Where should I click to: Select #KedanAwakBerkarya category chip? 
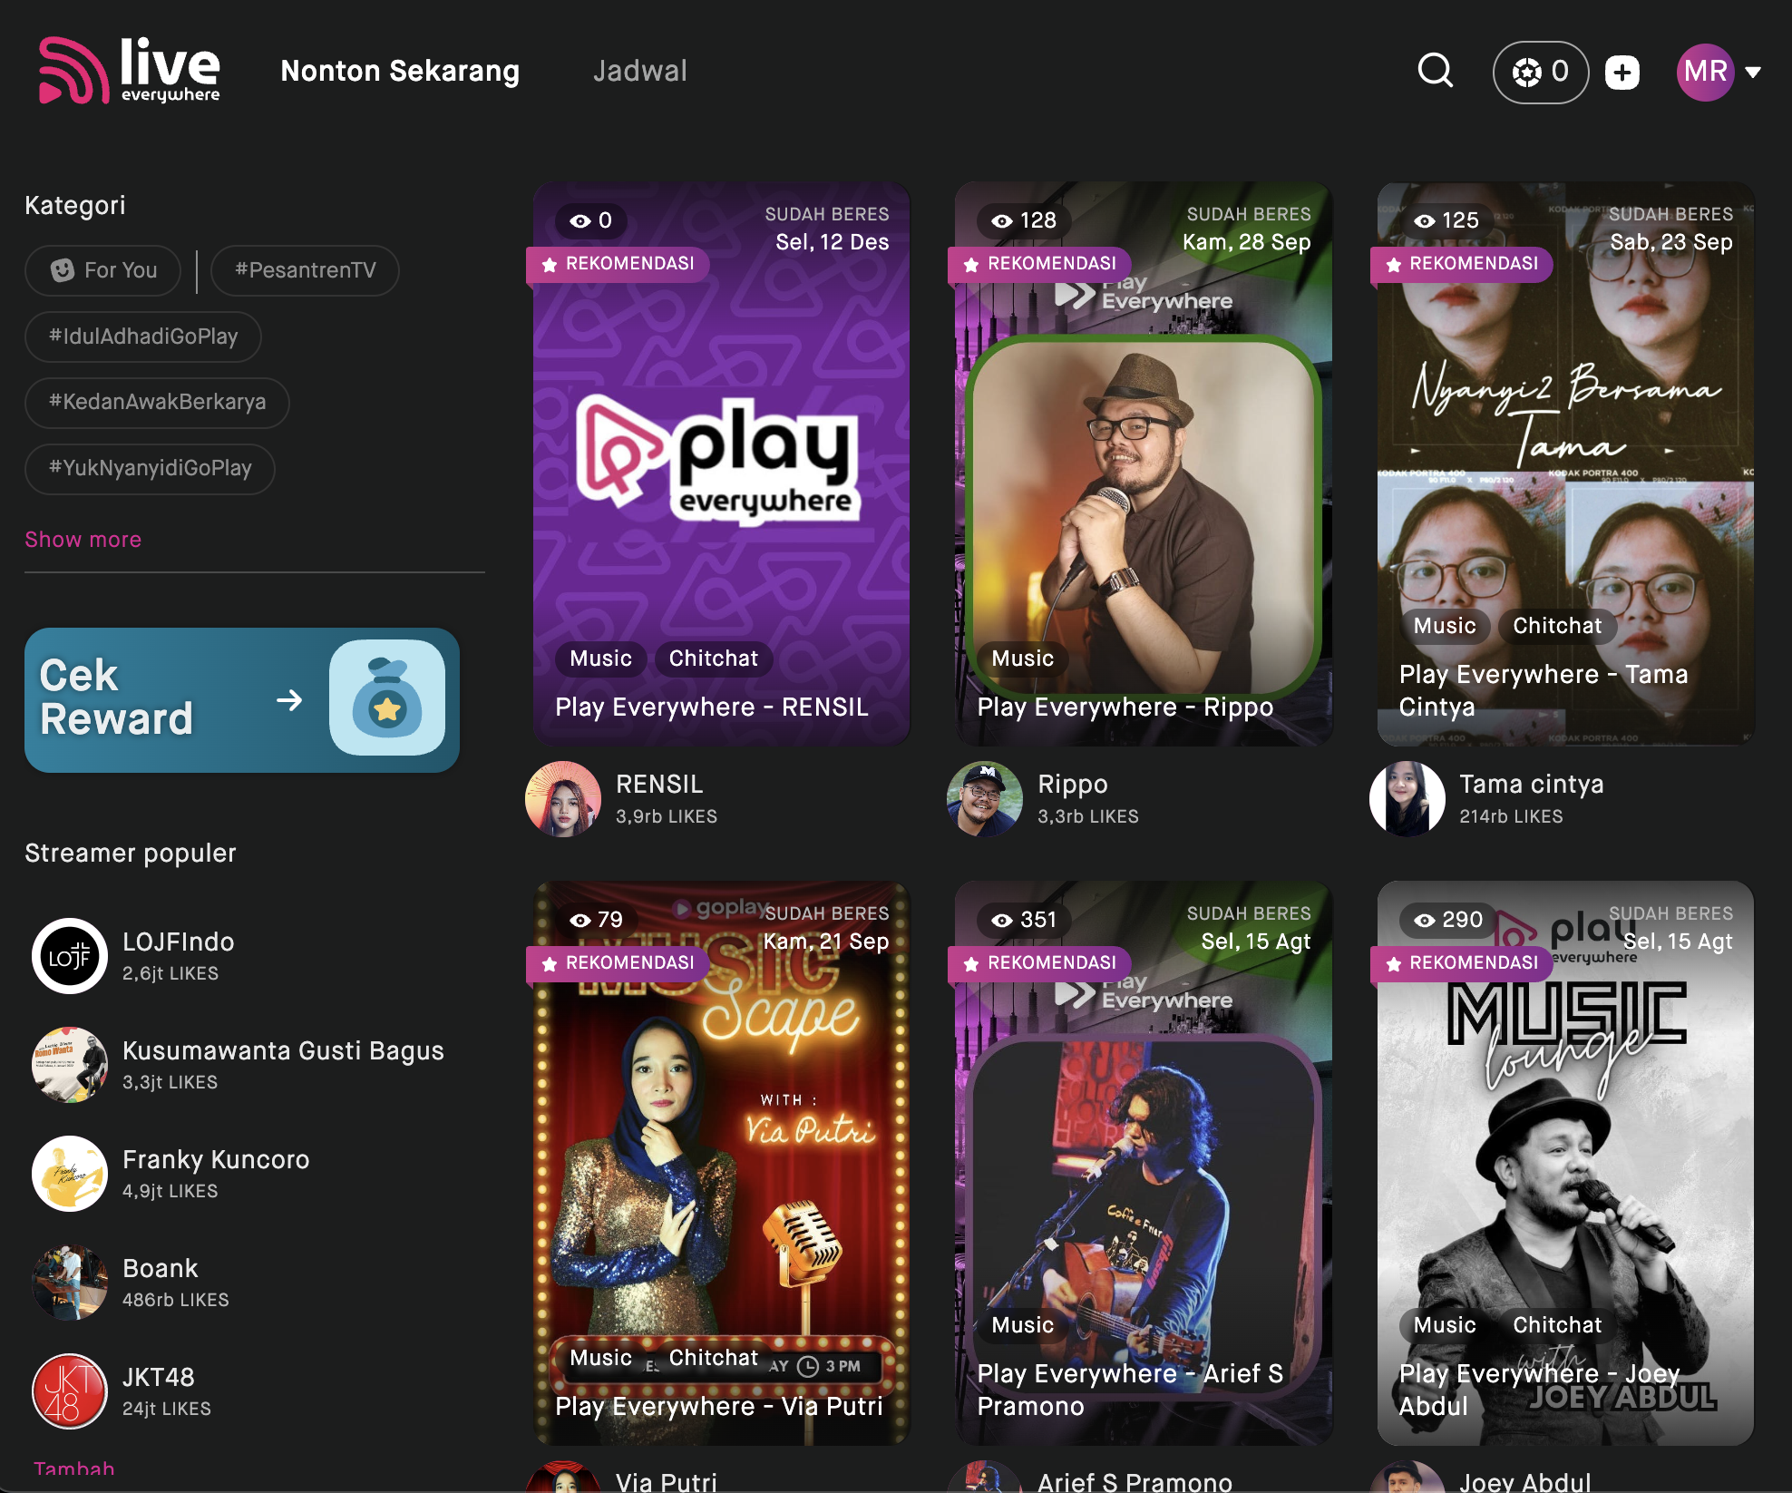[x=157, y=402]
